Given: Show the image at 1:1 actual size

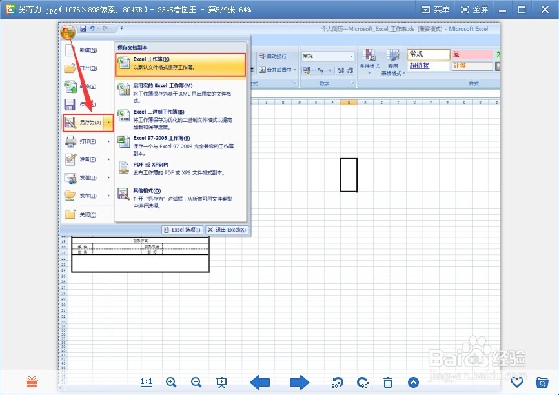Looking at the screenshot, I should 146,382.
